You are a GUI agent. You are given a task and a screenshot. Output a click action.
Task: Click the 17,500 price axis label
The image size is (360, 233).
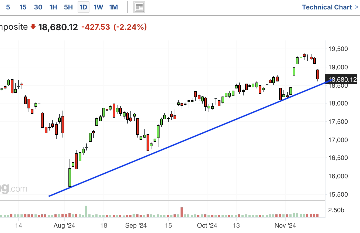click(338, 122)
